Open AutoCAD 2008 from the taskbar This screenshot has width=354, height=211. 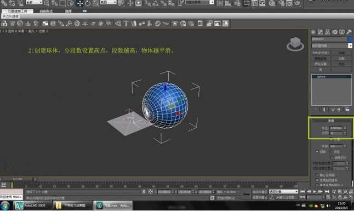click(33, 206)
